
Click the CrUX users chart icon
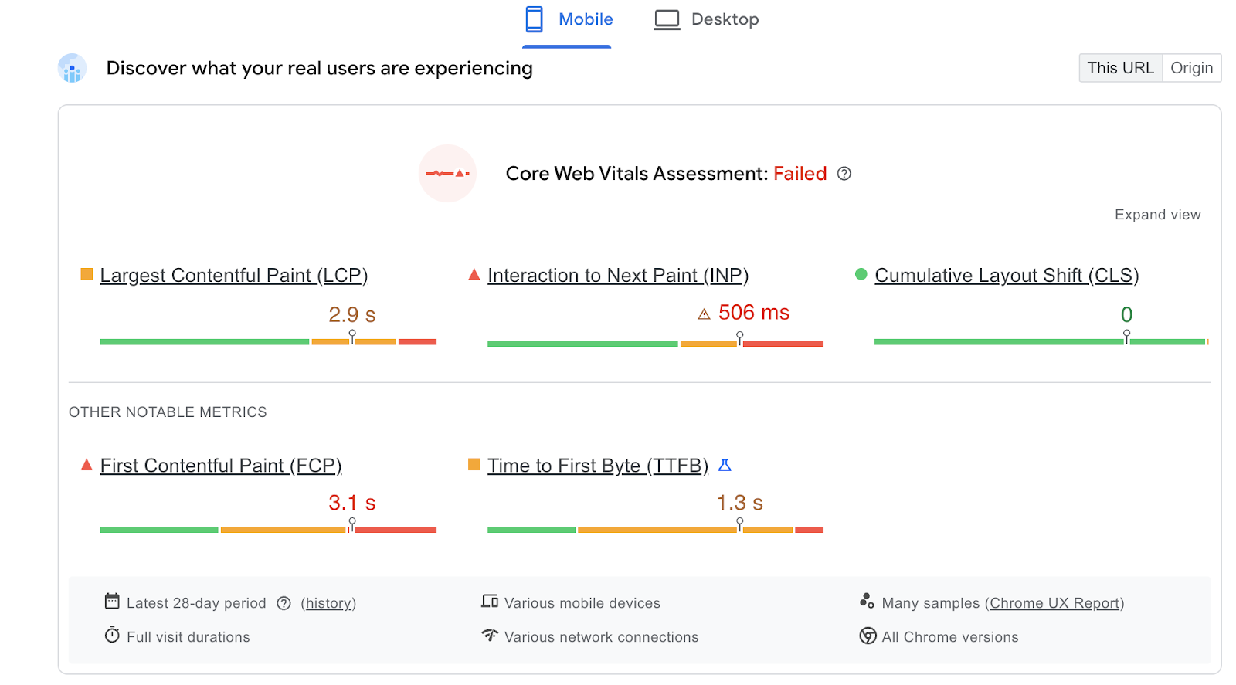click(72, 69)
